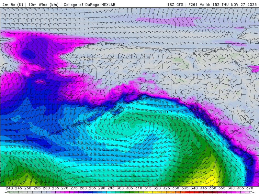Click the 295 color scale label
Image resolution: width=259 pixels, height=194 pixels.
coord(111,188)
